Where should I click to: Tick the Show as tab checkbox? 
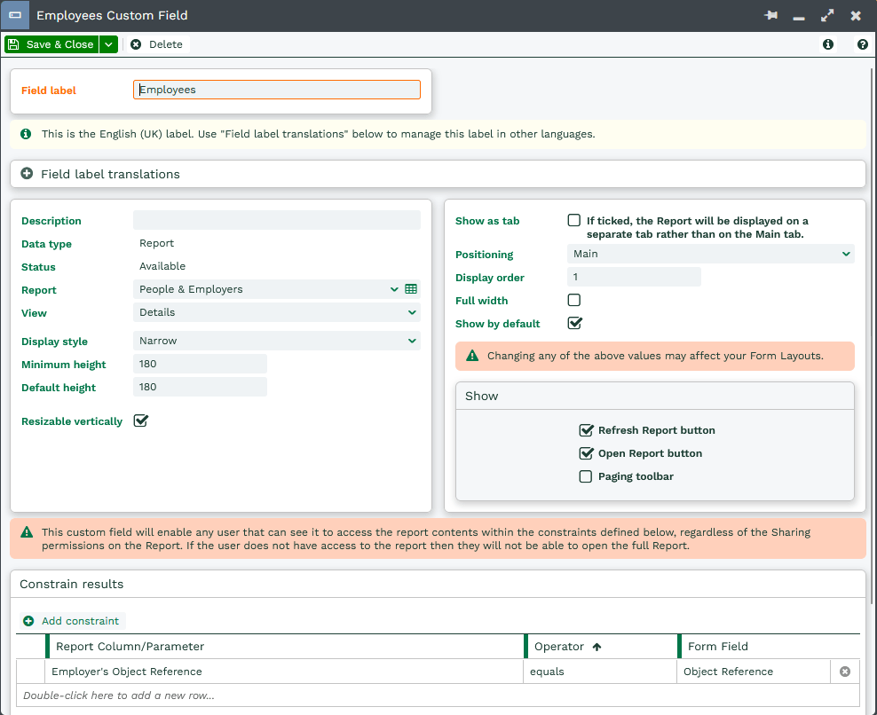(x=574, y=221)
